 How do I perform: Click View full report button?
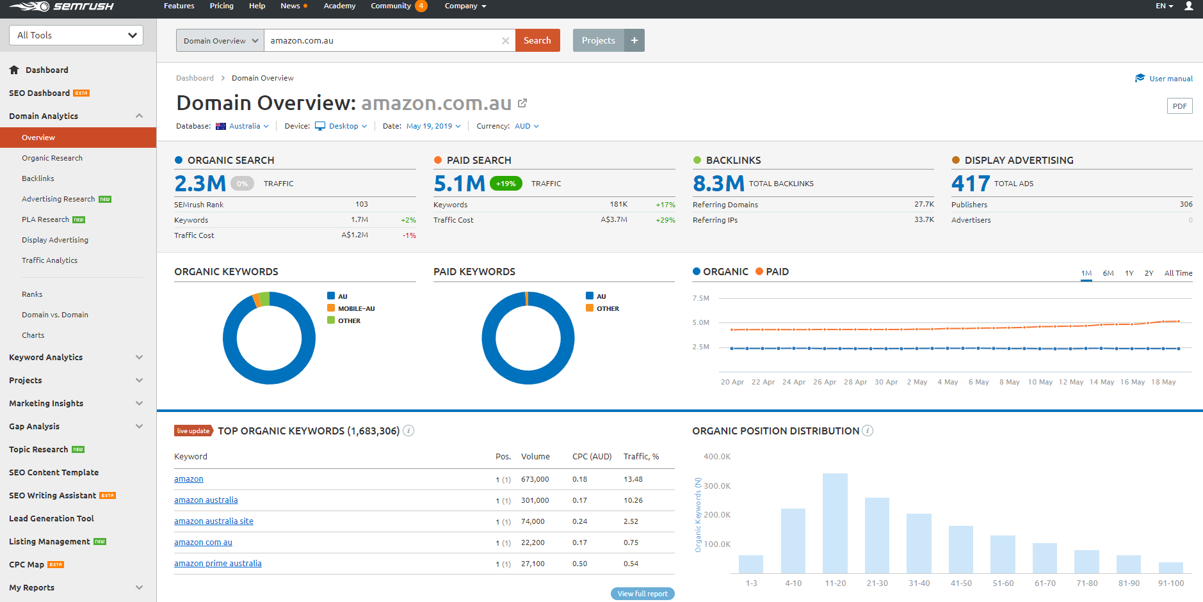click(642, 594)
